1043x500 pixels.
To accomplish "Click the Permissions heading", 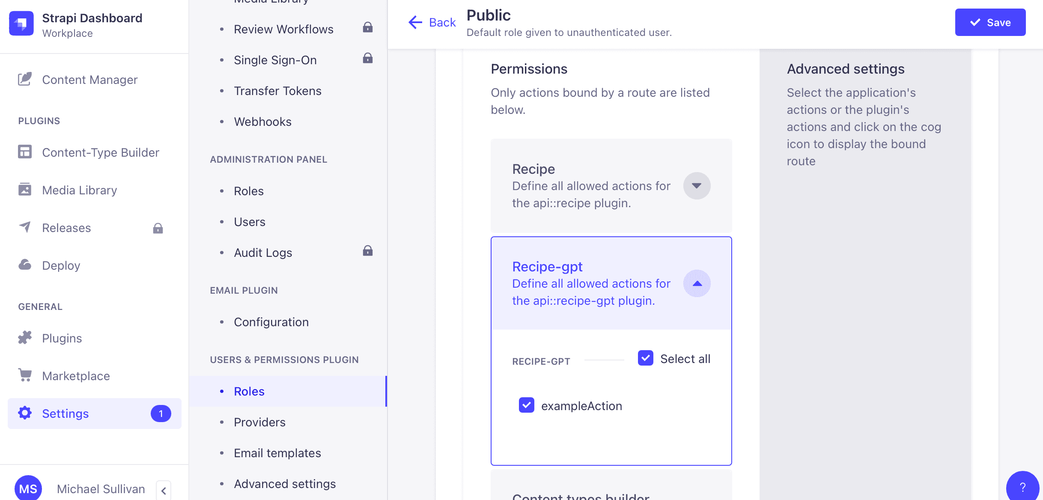I will pyautogui.click(x=529, y=68).
